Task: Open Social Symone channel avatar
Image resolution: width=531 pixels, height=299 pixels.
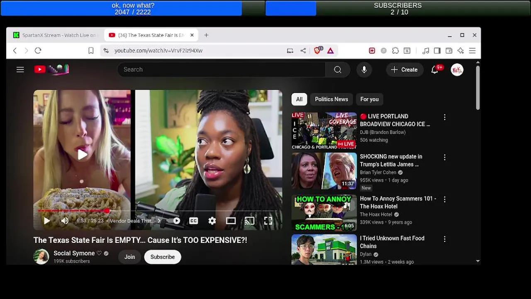Action: point(41,257)
